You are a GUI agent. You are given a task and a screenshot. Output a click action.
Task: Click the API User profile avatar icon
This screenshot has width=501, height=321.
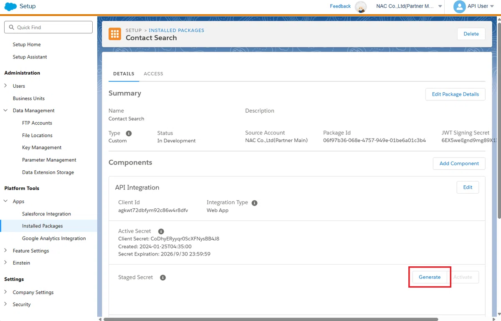click(x=459, y=6)
